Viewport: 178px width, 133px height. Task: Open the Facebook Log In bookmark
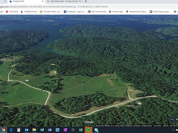click(x=74, y=12)
